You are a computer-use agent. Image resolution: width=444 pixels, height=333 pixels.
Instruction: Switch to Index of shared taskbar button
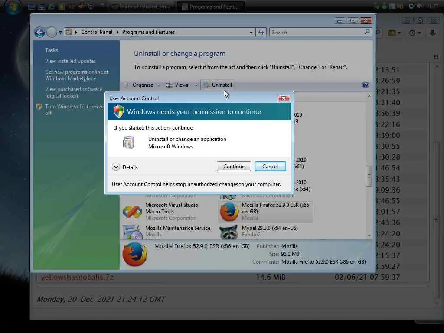142,7
